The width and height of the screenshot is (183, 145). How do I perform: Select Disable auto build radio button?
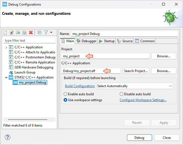click(121, 94)
